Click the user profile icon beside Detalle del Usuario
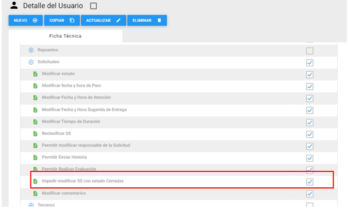Image resolution: width=348 pixels, height=216 pixels. pos(14,5)
